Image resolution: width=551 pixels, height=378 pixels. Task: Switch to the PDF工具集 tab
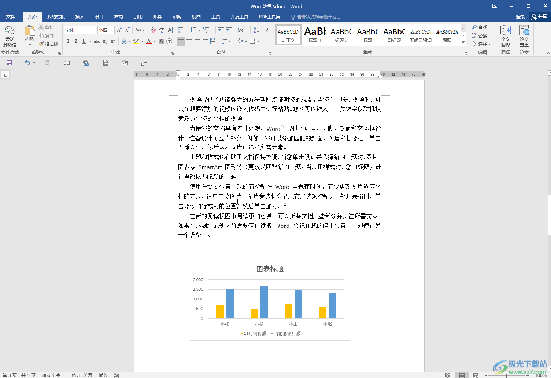tap(270, 17)
